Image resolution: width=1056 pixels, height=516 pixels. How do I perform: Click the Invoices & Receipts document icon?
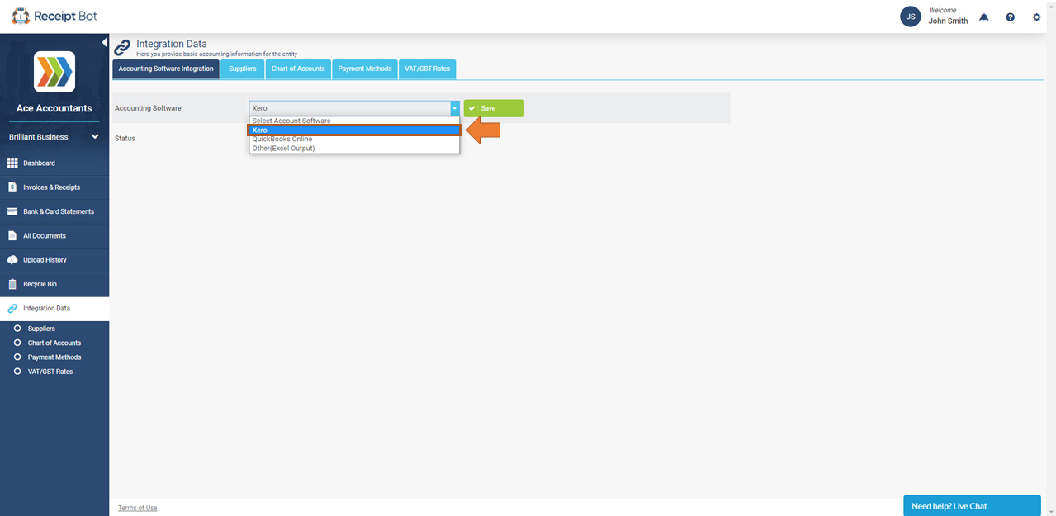click(12, 187)
